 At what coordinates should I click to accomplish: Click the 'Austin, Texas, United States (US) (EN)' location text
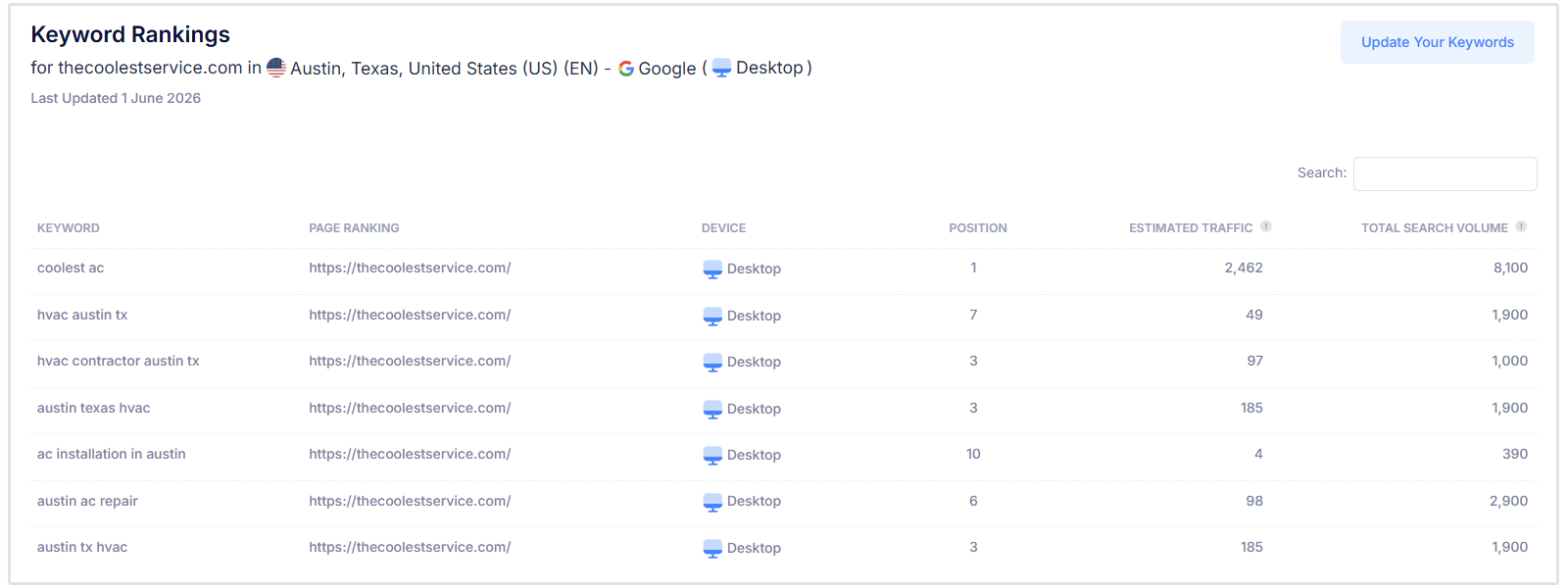click(x=444, y=69)
